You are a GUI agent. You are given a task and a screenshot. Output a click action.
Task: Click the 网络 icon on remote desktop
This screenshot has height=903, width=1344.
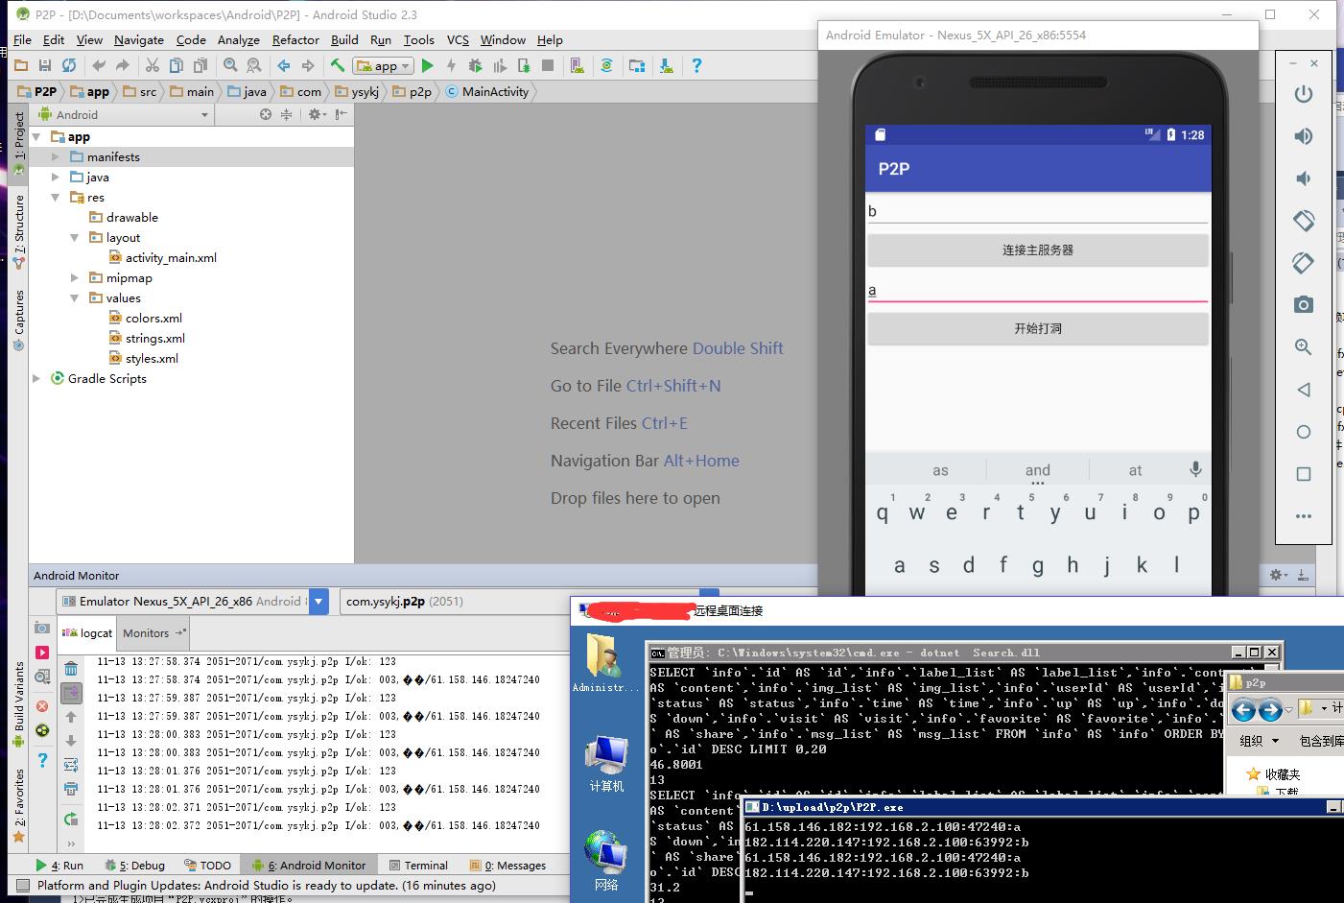point(606,861)
